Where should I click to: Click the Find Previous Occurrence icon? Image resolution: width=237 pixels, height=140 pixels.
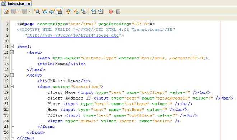tap(45, 11)
